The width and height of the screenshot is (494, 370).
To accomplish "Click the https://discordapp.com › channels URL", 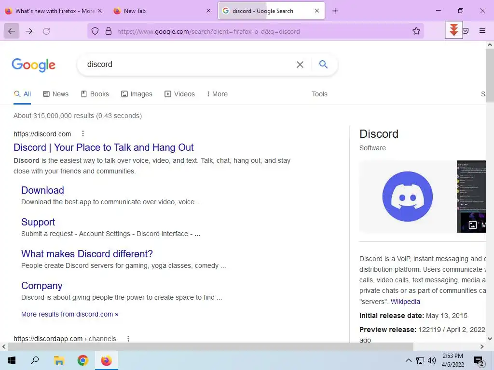I will [x=65, y=339].
